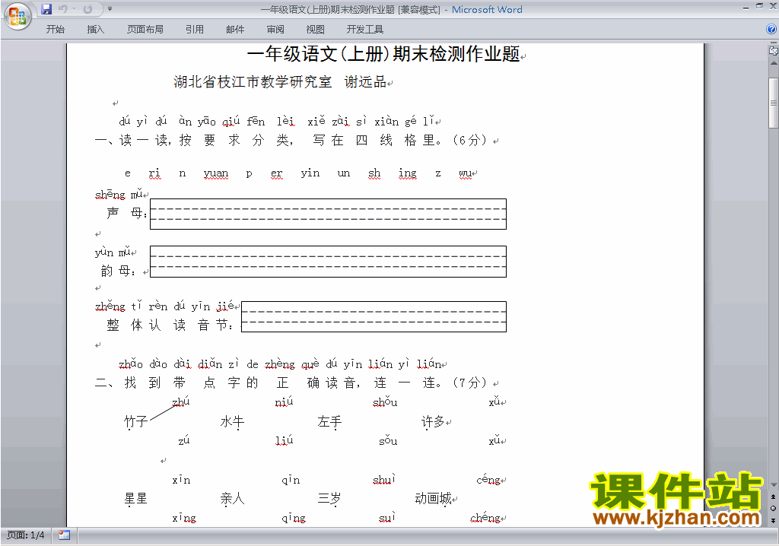
Task: Open the round Office button menu
Action: pyautogui.click(x=17, y=17)
